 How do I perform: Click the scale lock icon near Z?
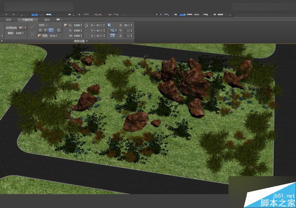(112, 36)
